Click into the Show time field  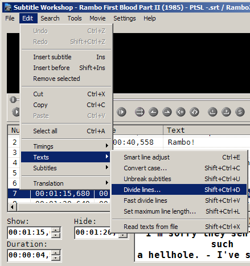point(29,232)
